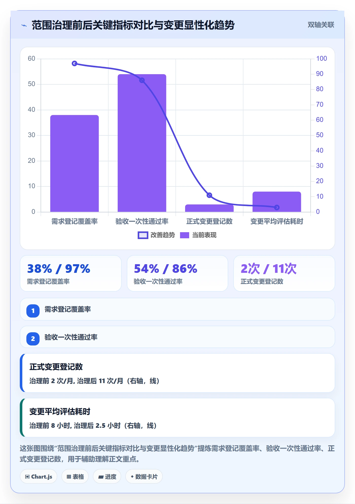
Task: Select list row 验收一次性通过率
Action: point(177,337)
